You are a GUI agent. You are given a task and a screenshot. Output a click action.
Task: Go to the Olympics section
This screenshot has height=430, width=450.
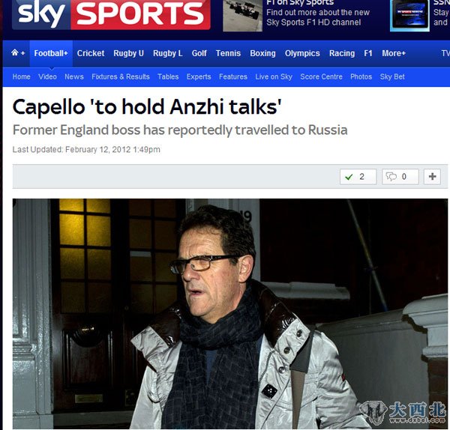pyautogui.click(x=302, y=53)
